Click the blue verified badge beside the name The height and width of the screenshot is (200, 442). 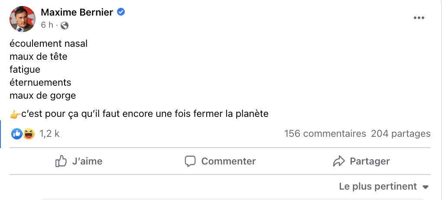click(x=121, y=12)
